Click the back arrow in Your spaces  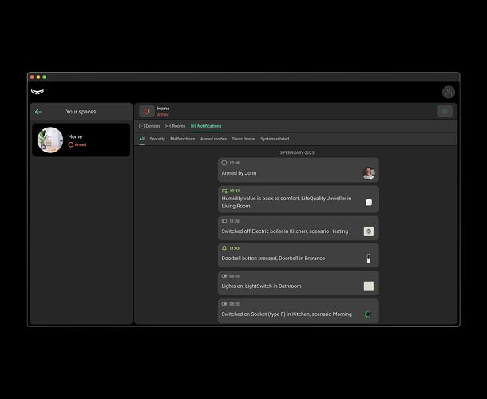pos(38,112)
